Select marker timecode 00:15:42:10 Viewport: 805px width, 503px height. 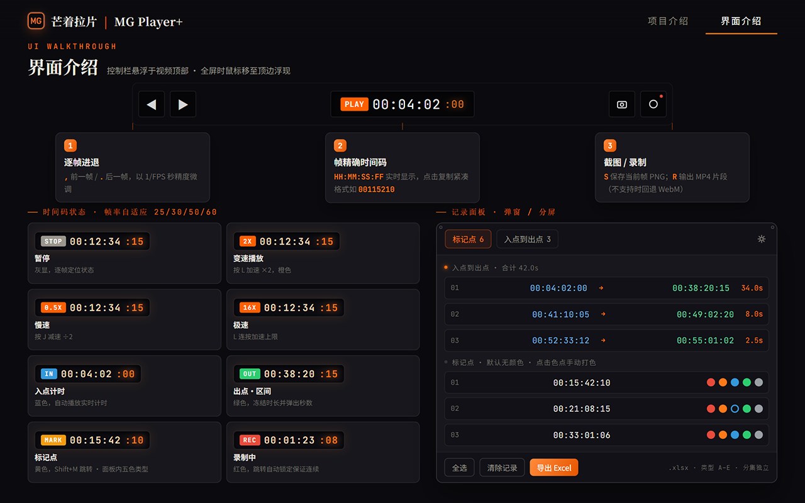click(x=582, y=382)
